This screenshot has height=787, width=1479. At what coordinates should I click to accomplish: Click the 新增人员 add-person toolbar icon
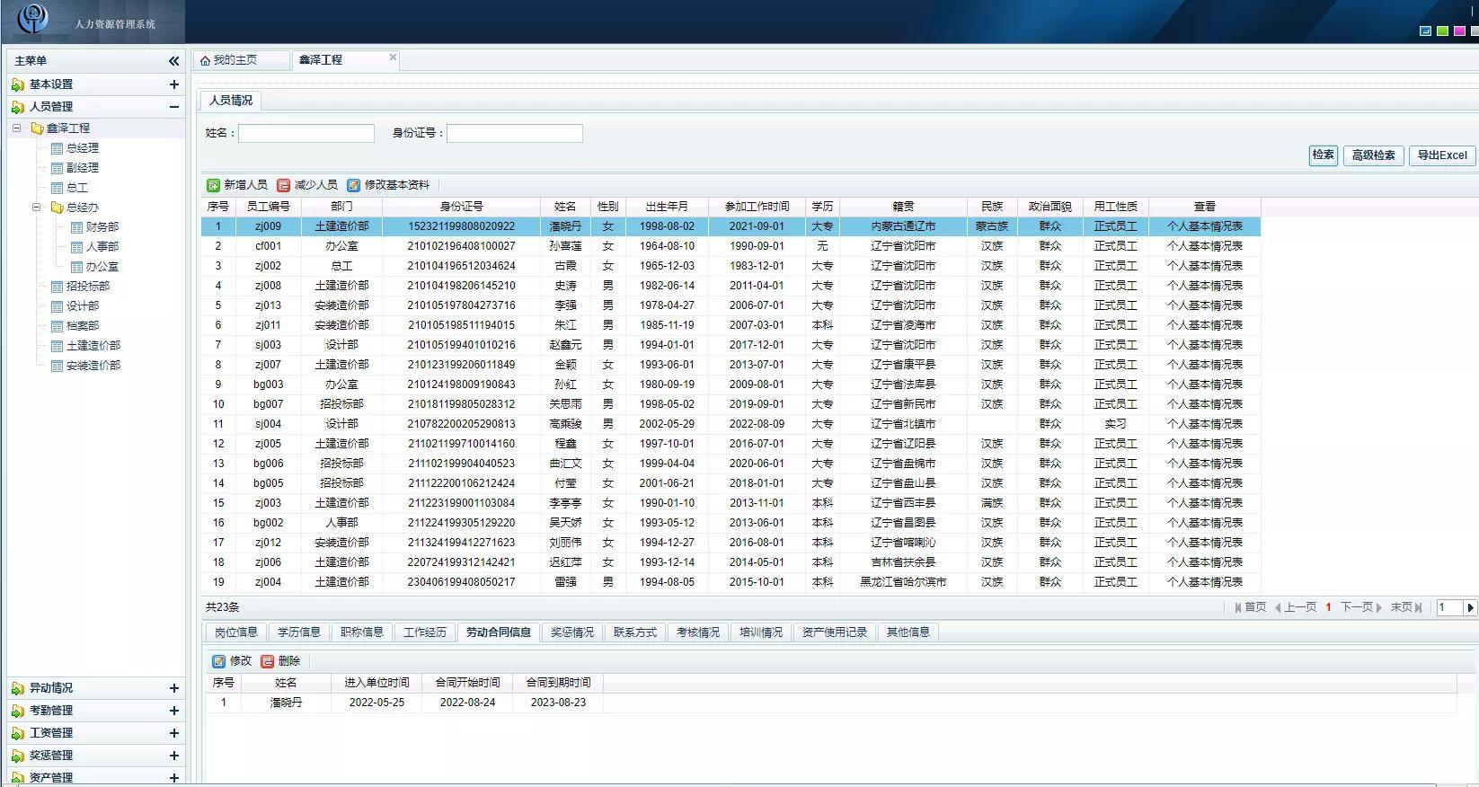213,185
